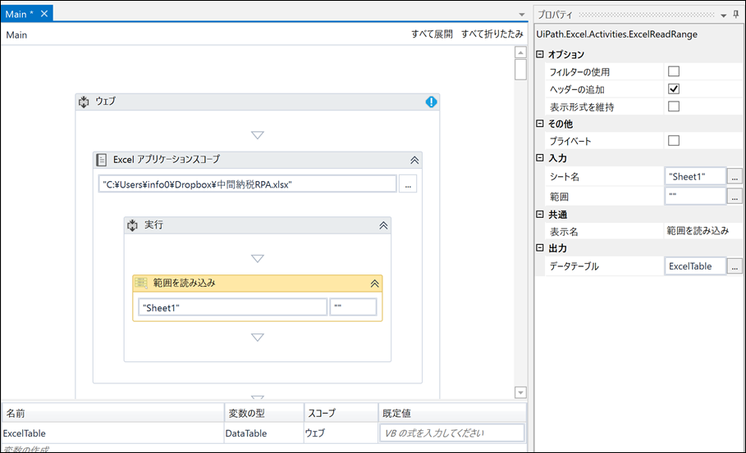This screenshot has width=746, height=453.
Task: Collapse the 出力 property section
Action: point(540,248)
